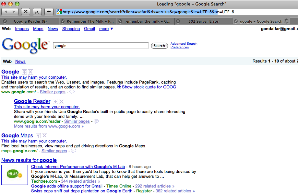
Task: Select the google - Google Search tab
Action: click(x=261, y=21)
